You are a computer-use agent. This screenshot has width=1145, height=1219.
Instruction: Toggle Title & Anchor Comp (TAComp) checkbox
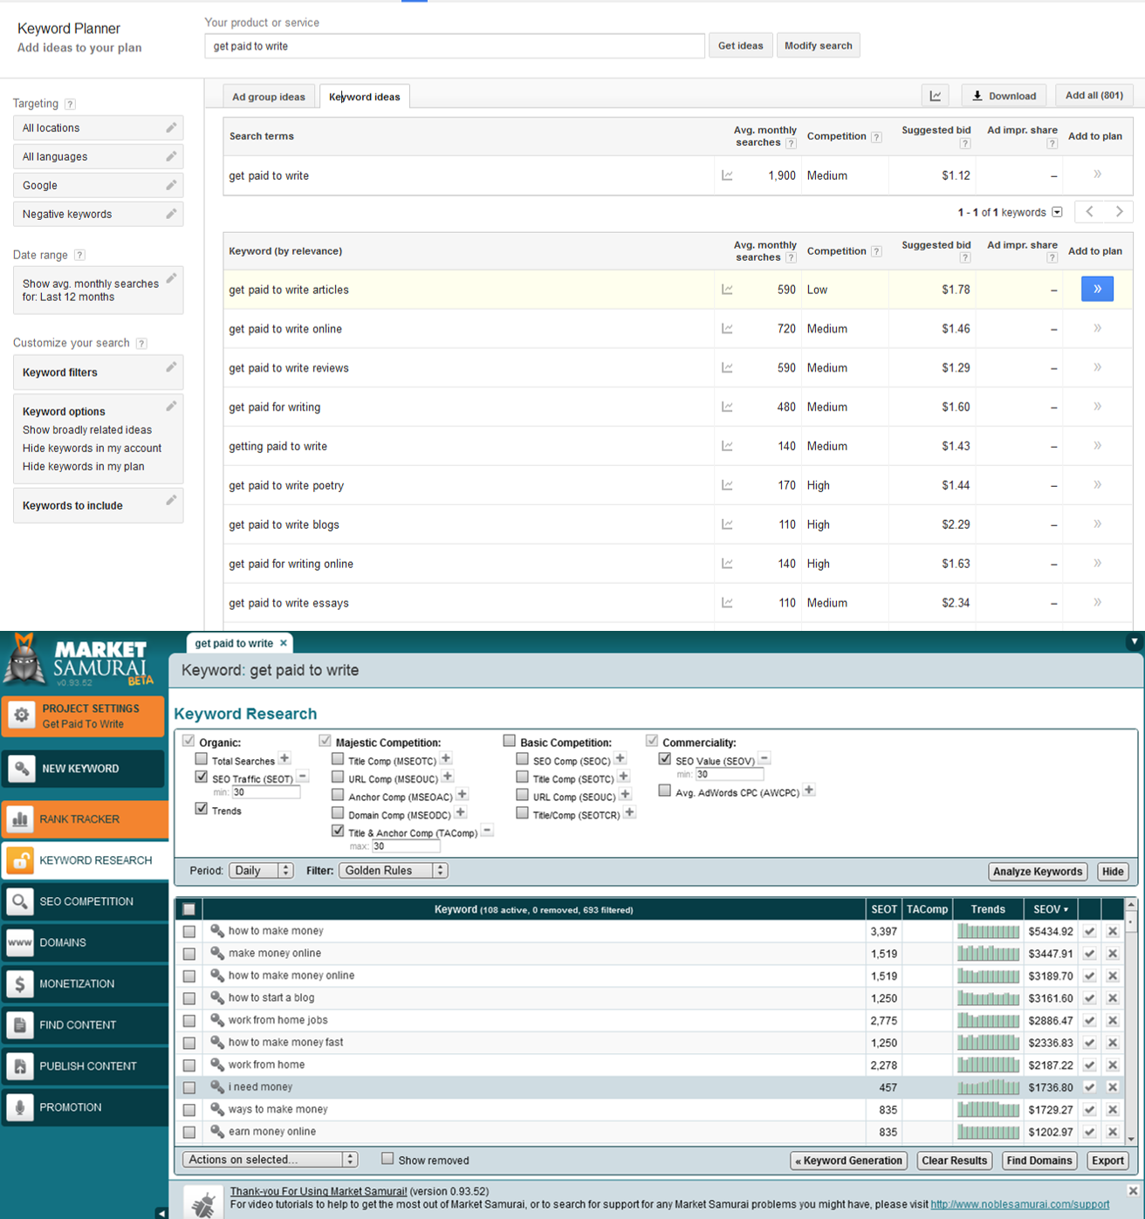[x=338, y=831]
